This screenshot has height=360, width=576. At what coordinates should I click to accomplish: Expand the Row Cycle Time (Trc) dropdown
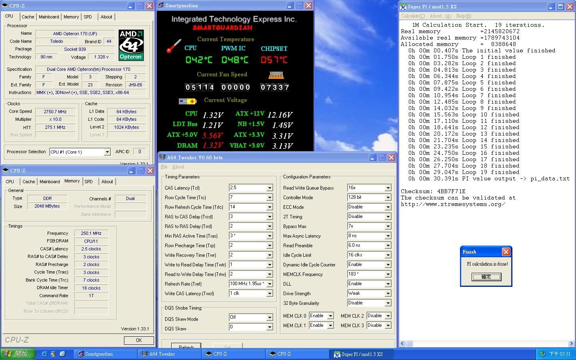coord(270,198)
